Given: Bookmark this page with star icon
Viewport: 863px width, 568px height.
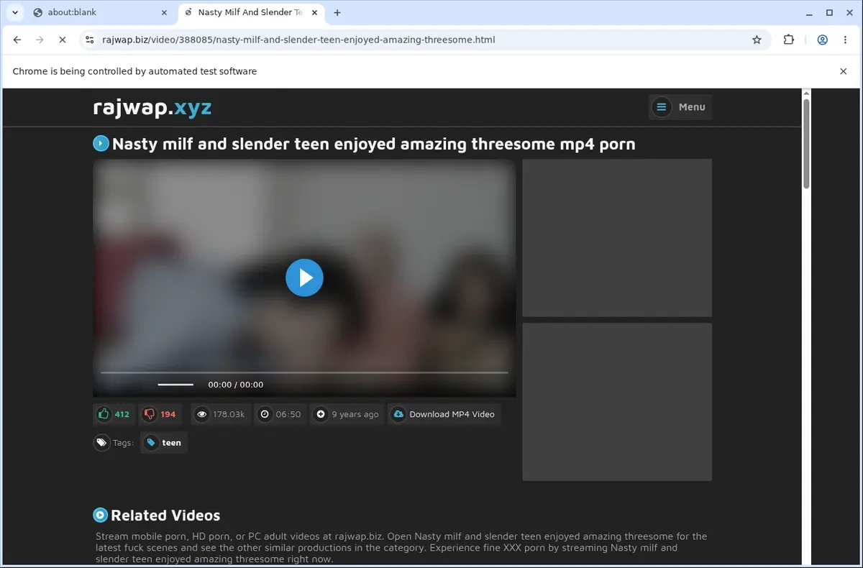Looking at the screenshot, I should coord(757,40).
